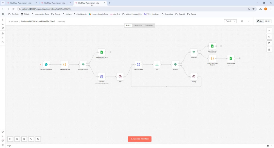The image size is (274, 148).
Task: Open the Personal project breadcrumb
Action: tap(13, 21)
